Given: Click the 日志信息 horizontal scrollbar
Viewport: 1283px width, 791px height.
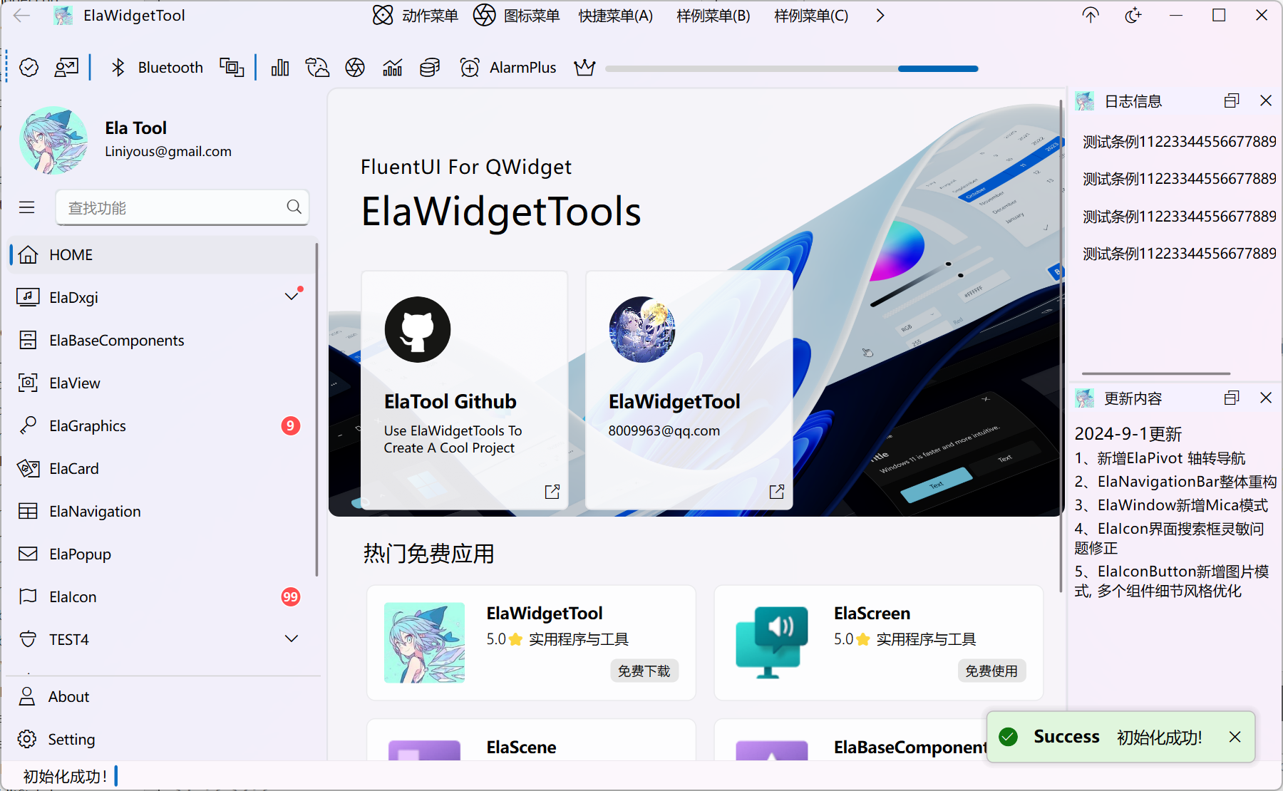Looking at the screenshot, I should (x=1156, y=373).
